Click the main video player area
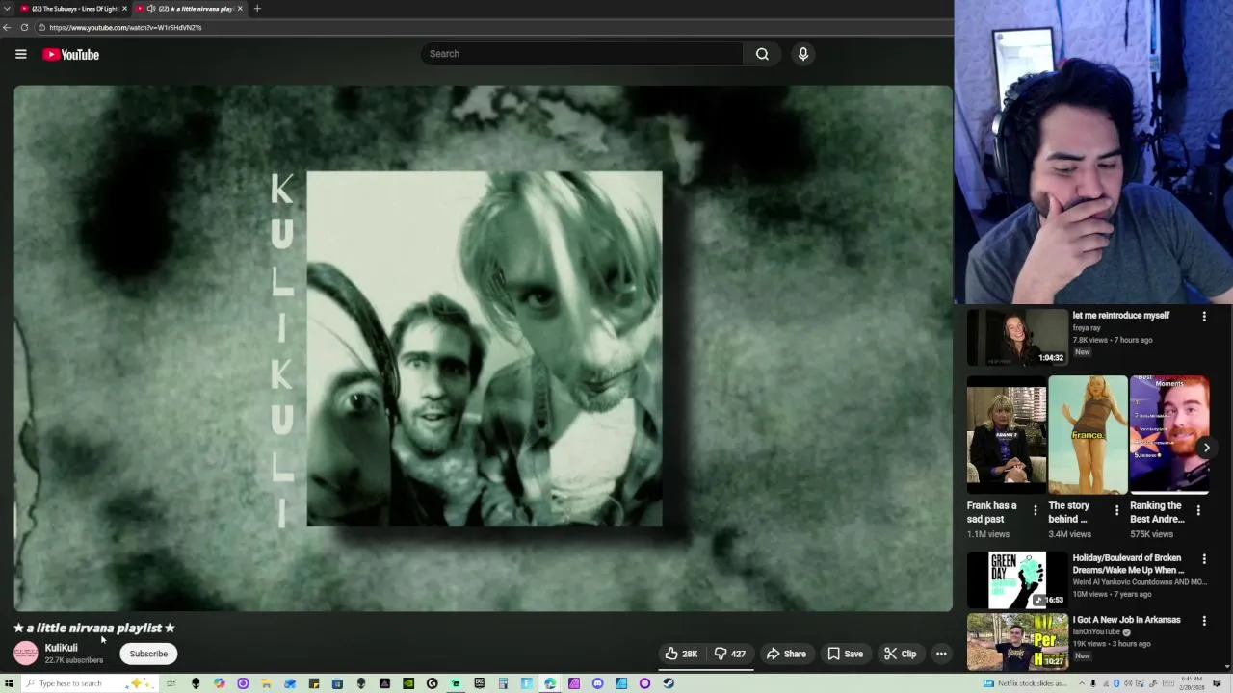1233x693 pixels. point(484,348)
